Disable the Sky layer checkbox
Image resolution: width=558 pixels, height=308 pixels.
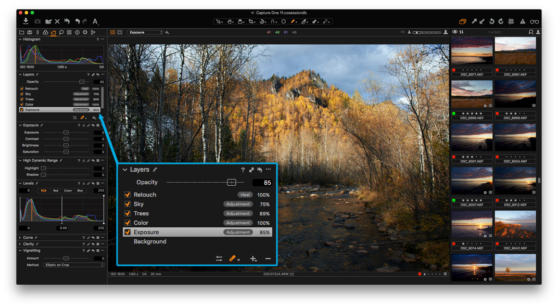coord(128,204)
